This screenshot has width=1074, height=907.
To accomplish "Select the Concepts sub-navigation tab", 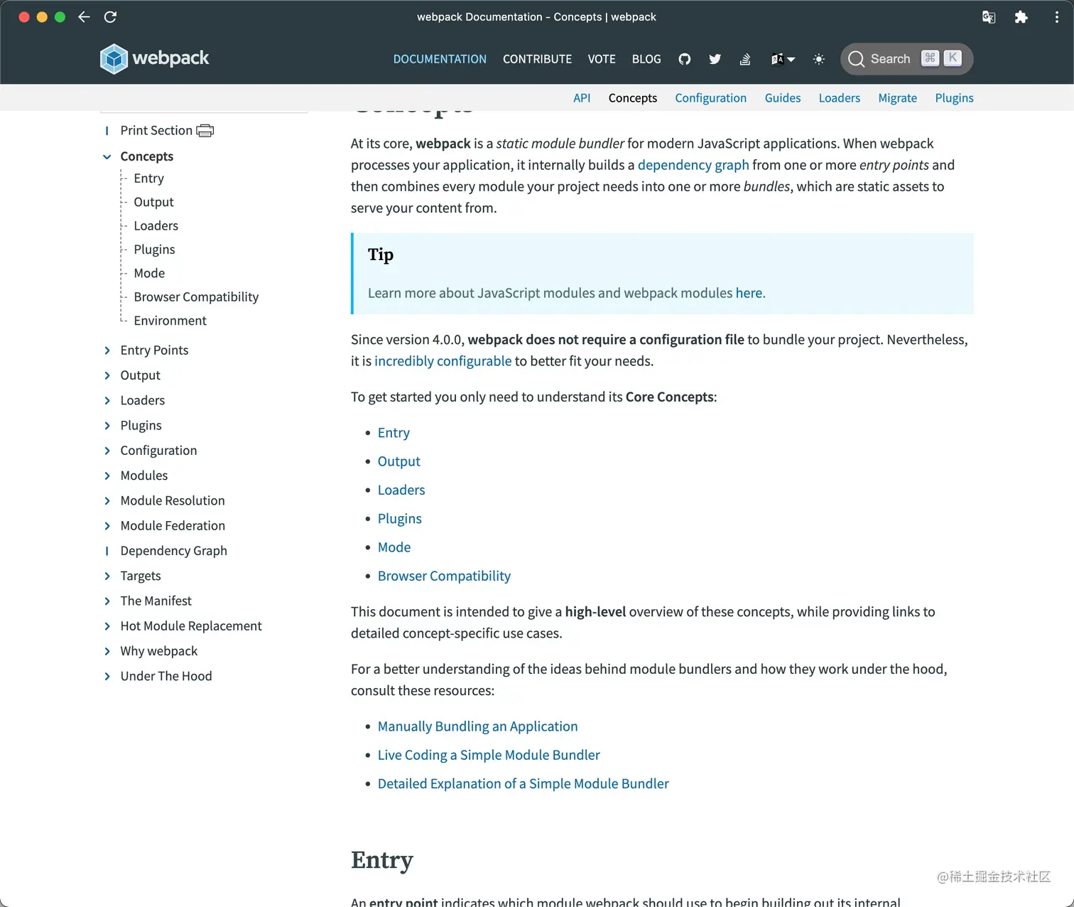I will tap(632, 98).
